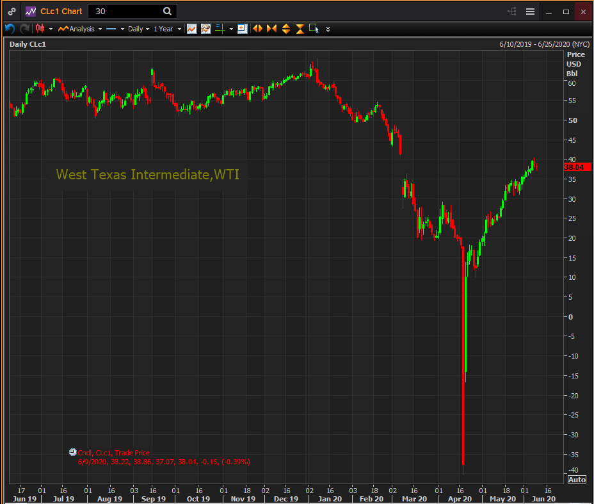Click the Price USD Bbl axis label
Image resolution: width=594 pixels, height=504 pixels.
[x=575, y=64]
